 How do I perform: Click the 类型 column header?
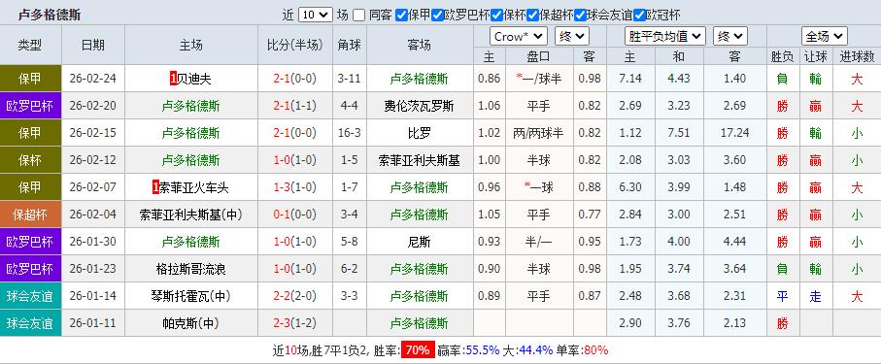(x=30, y=46)
